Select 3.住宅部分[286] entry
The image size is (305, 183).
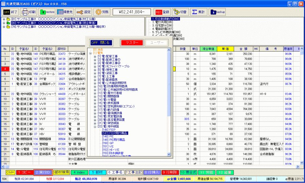(x=163, y=25)
